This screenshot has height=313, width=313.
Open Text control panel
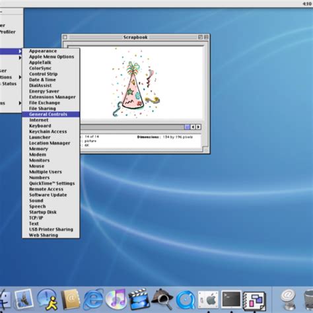pos(51,224)
